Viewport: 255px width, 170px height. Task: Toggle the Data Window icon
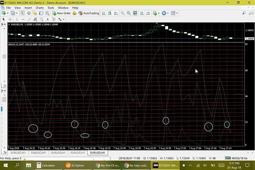tap(29, 13)
